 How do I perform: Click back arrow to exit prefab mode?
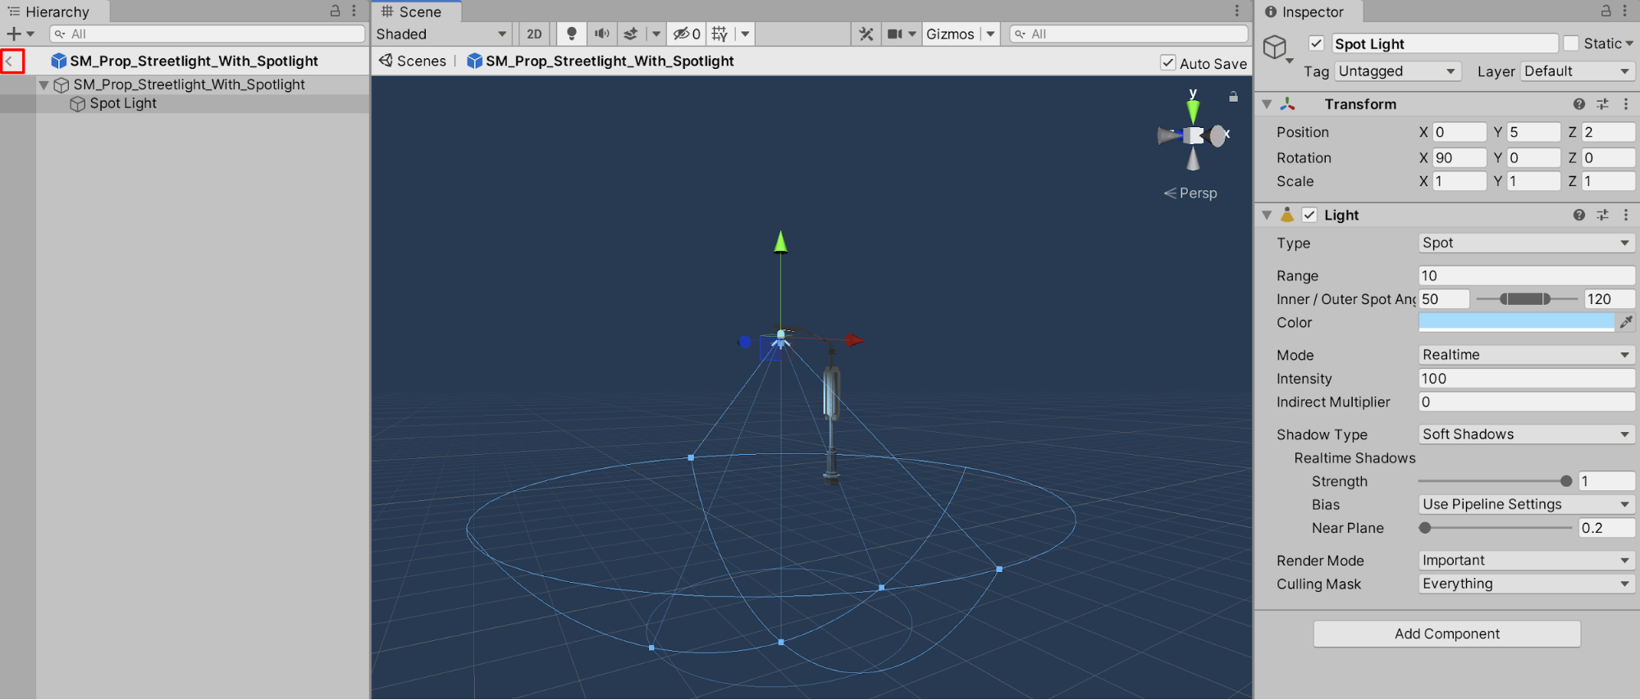11,61
